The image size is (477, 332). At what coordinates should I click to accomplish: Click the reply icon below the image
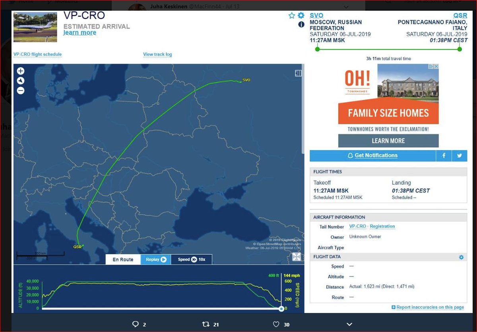135,324
